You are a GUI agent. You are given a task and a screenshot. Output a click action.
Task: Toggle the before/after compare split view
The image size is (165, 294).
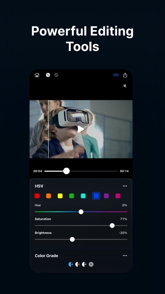pyautogui.click(x=116, y=75)
